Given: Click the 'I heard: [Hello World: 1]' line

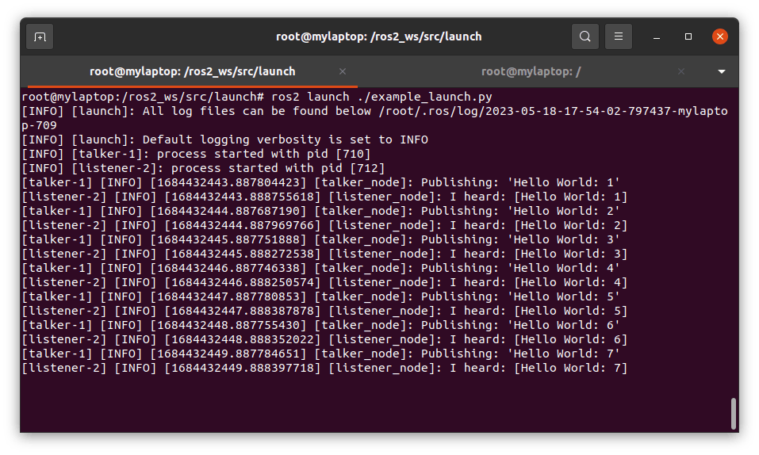Looking at the screenshot, I should (x=324, y=197).
